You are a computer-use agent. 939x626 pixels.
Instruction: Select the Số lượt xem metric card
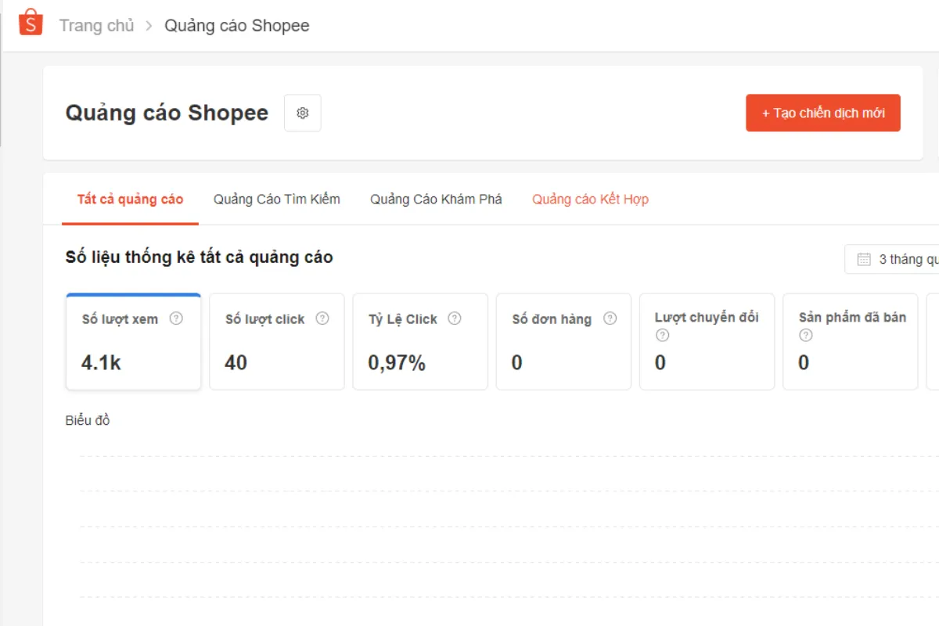[x=134, y=342]
